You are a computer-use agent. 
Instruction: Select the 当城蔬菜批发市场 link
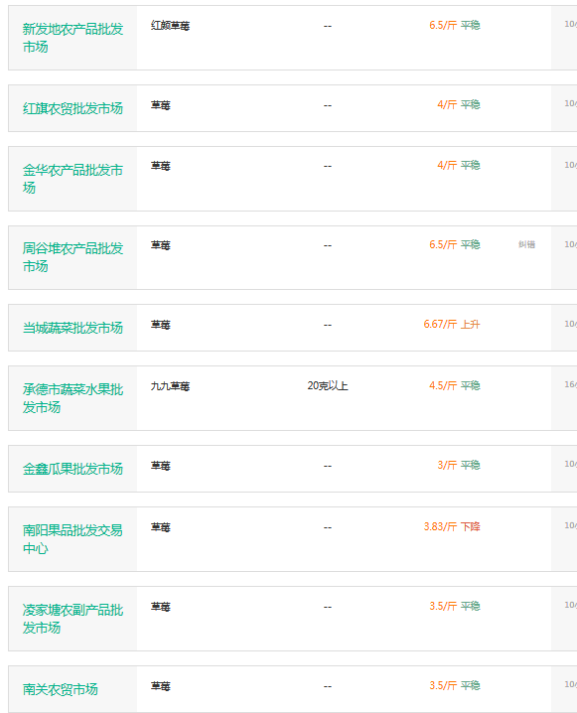(72, 328)
